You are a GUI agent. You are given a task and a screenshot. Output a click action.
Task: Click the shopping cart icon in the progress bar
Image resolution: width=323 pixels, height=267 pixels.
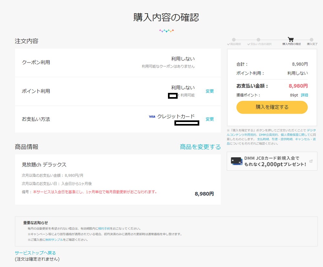click(x=290, y=39)
